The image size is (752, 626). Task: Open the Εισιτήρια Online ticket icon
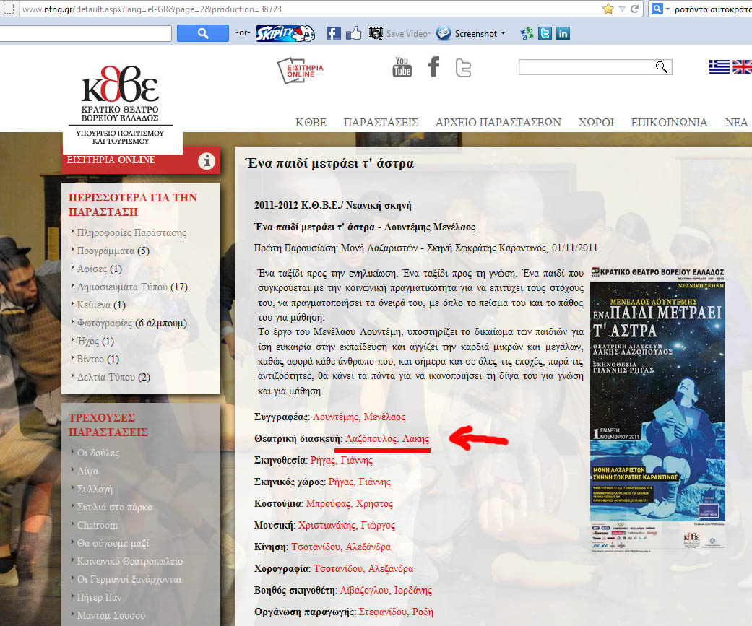tap(301, 71)
